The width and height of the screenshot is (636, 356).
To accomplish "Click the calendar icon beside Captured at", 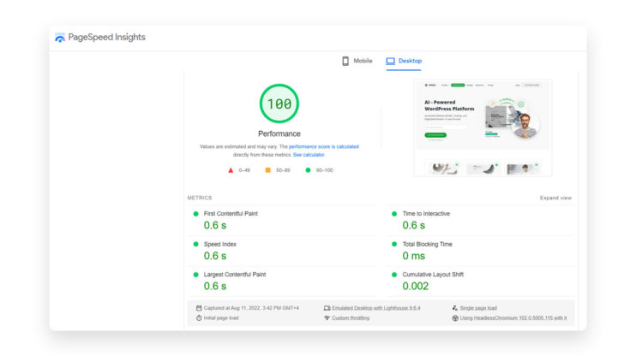I will pyautogui.click(x=199, y=308).
